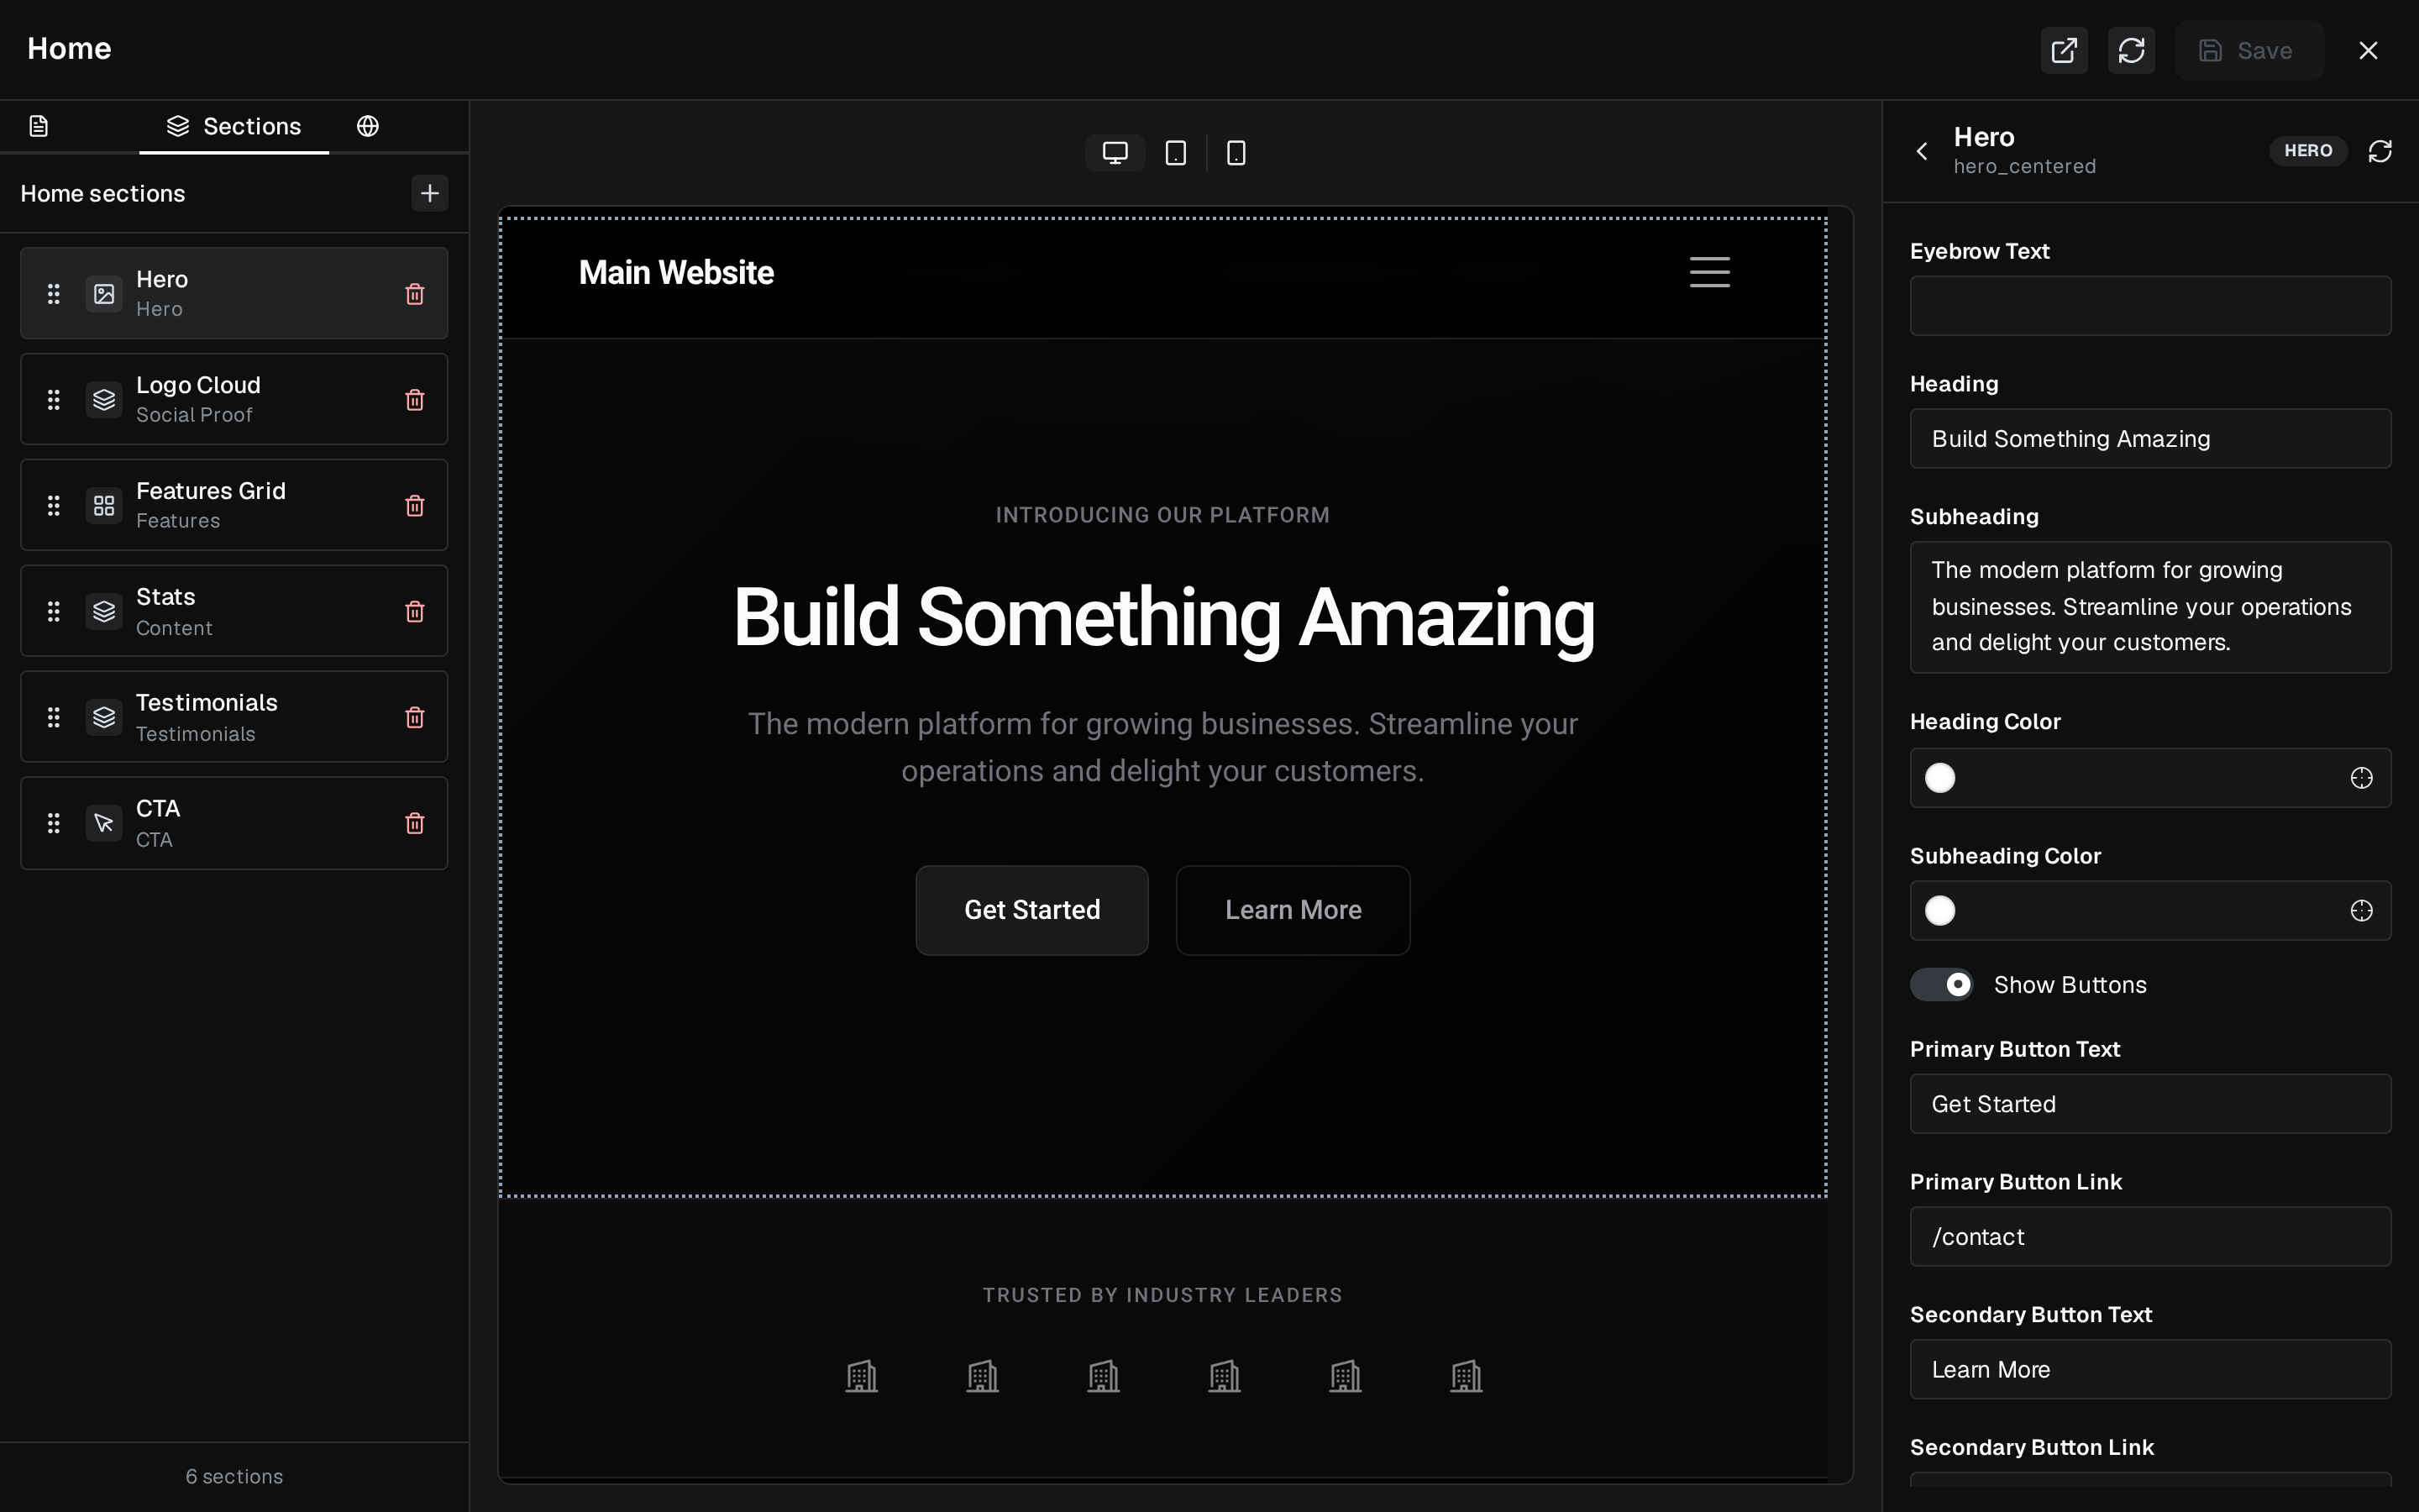
Task: Add a new Home section
Action: (x=430, y=193)
